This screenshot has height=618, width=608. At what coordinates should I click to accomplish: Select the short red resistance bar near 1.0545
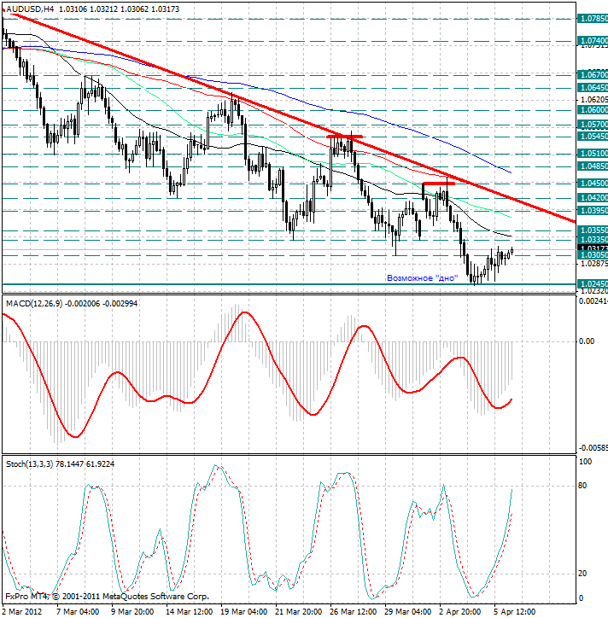[x=345, y=137]
